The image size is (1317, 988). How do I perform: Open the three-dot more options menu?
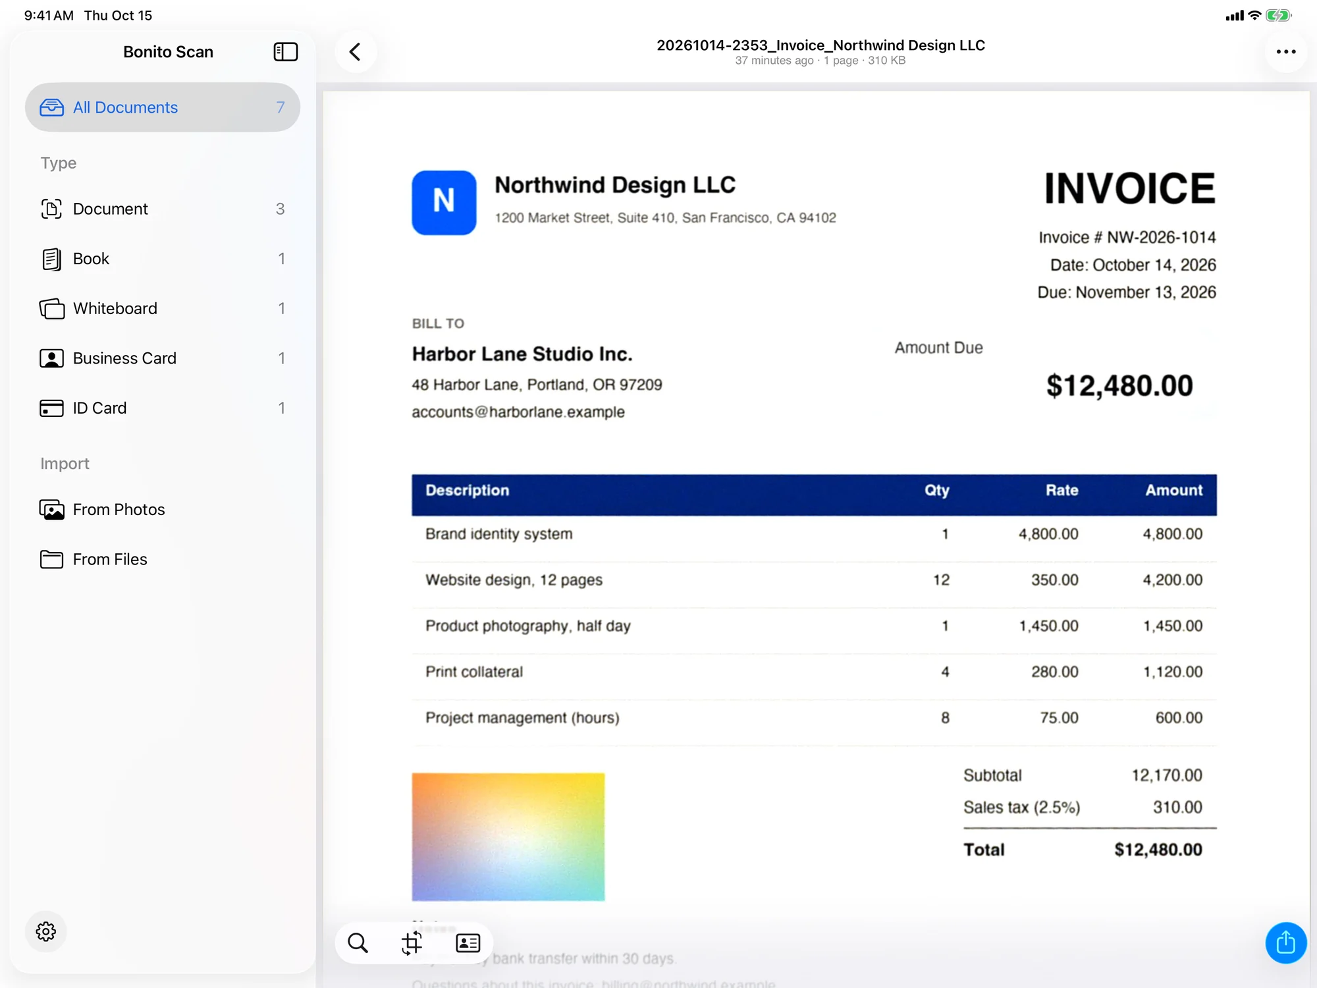1285,51
